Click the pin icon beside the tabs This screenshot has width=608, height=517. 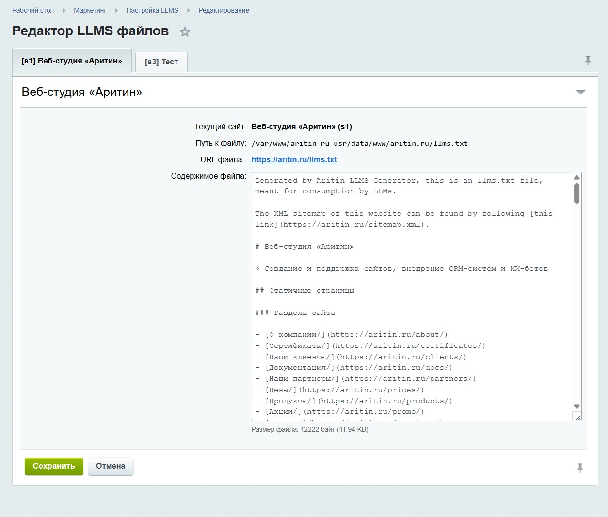tap(588, 61)
